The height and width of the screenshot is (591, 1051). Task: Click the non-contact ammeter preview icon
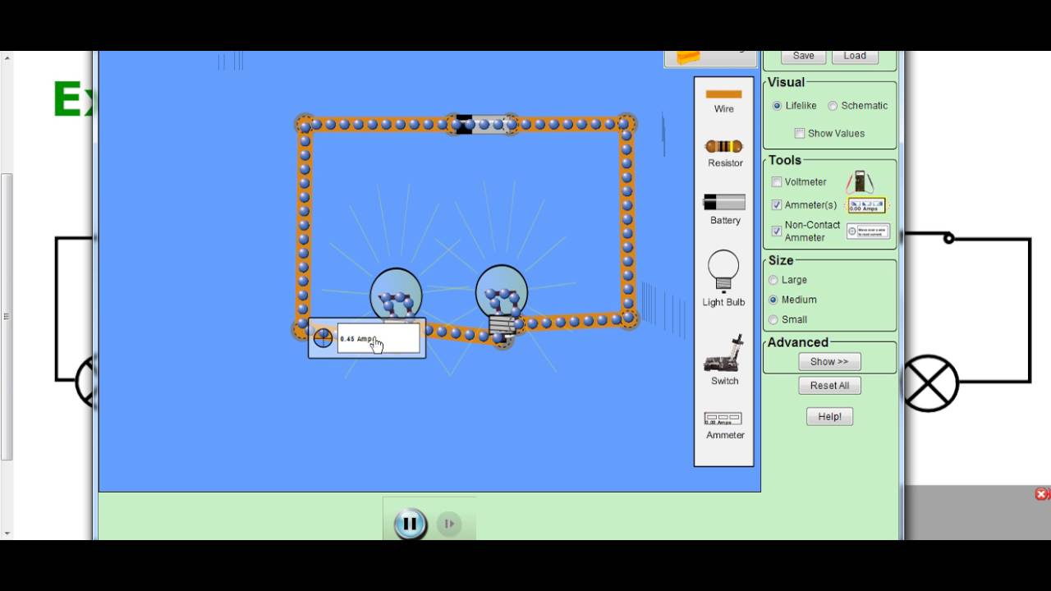(x=868, y=231)
